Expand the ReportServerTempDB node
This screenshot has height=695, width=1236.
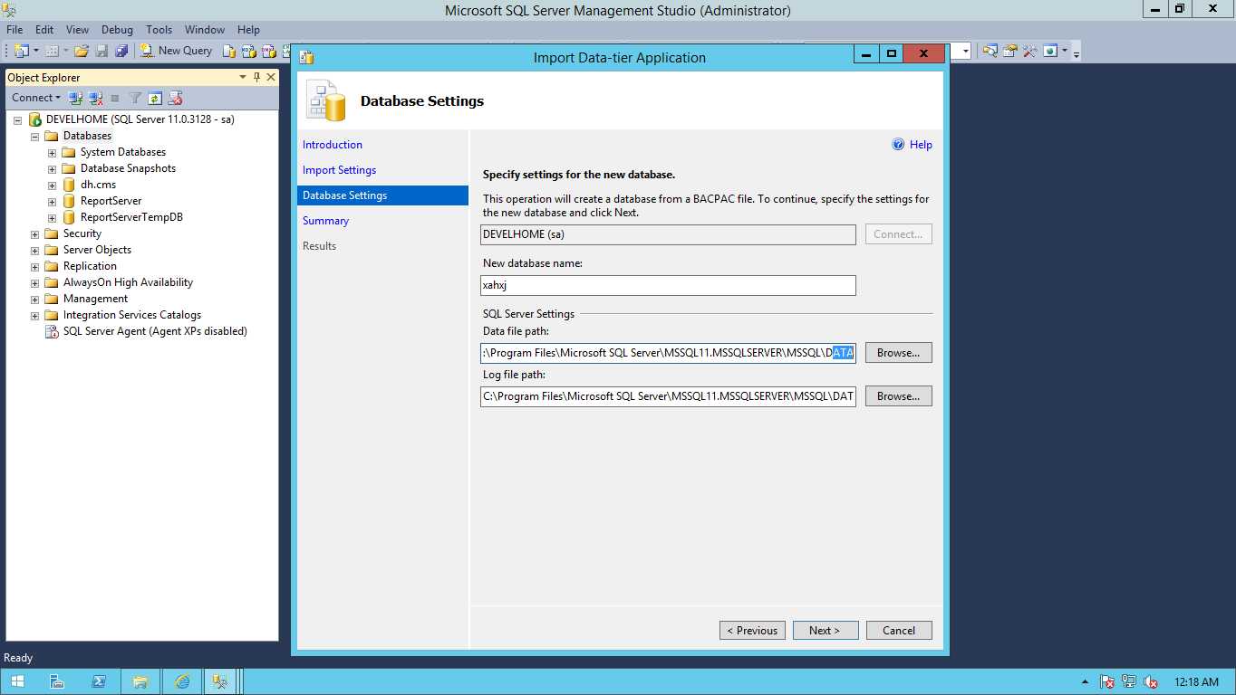pos(52,217)
